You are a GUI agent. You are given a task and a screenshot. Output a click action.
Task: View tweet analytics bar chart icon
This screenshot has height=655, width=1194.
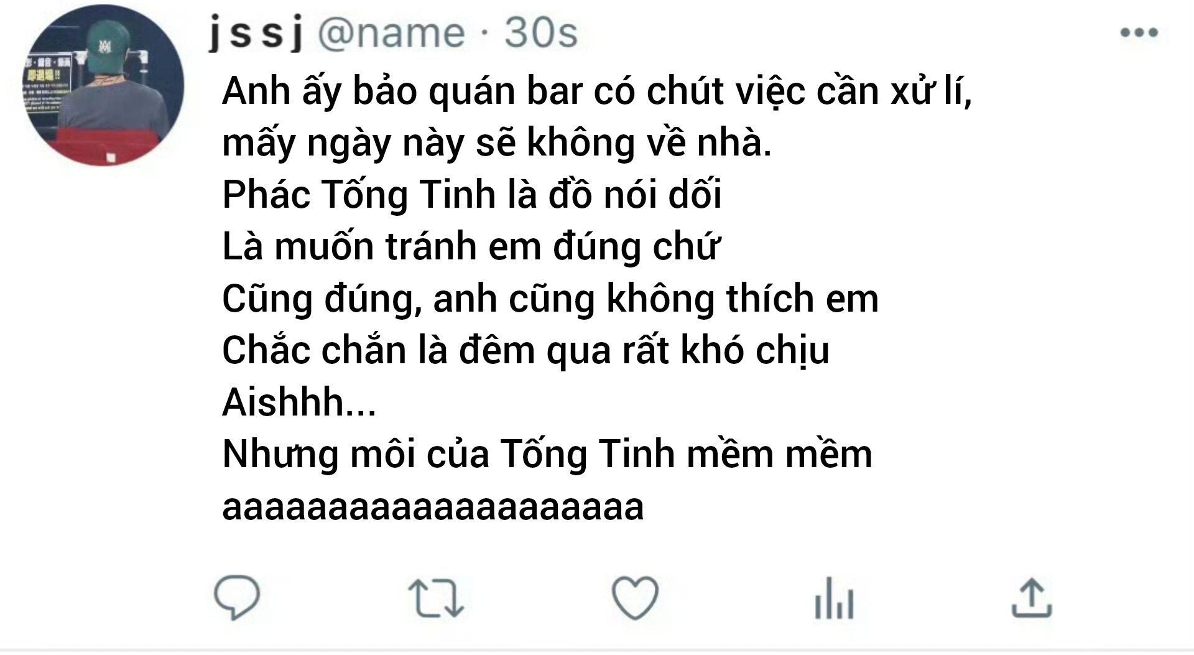click(x=834, y=598)
